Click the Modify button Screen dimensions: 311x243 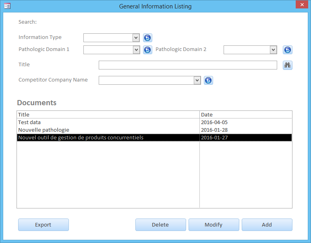(214, 225)
